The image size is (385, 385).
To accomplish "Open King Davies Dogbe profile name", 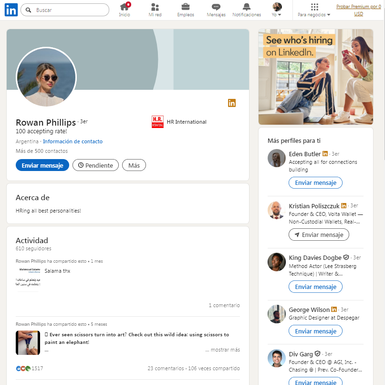I will point(315,257).
